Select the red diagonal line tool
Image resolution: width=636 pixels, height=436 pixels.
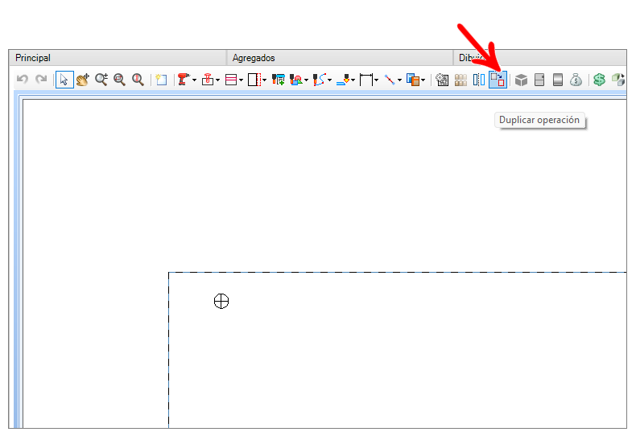point(390,80)
